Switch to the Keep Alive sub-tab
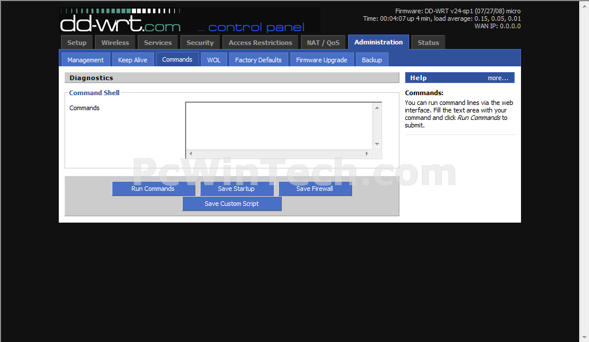 coord(133,60)
